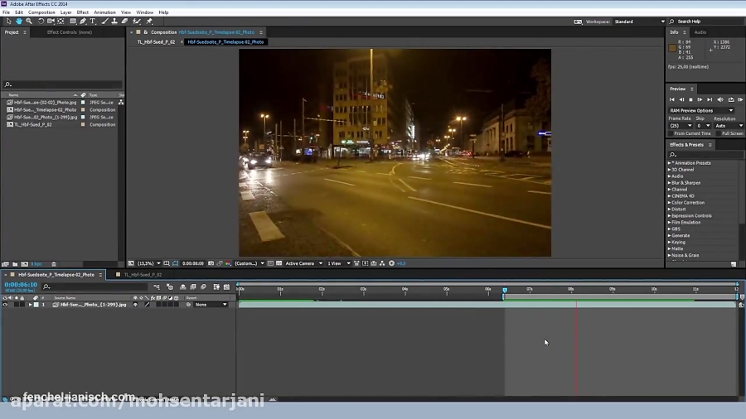Click the info panel color swatch
Screen dimensions: 746x419
672,48
